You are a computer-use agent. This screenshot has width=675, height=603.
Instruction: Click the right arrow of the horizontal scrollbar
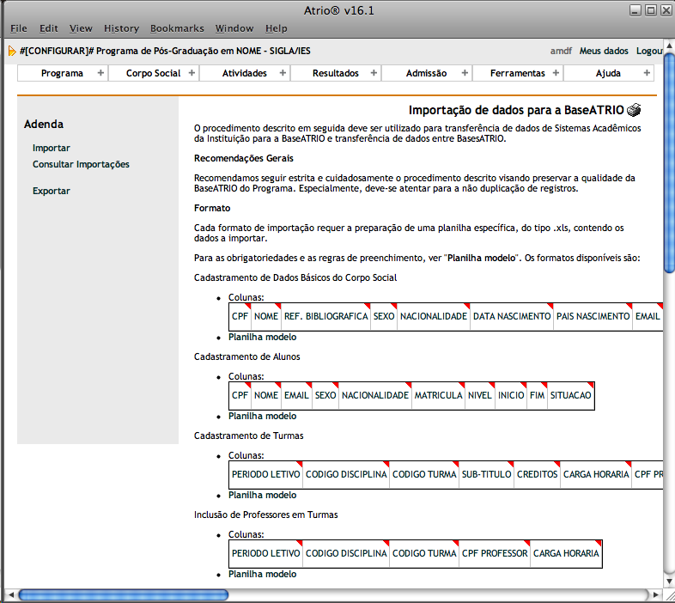(655, 594)
